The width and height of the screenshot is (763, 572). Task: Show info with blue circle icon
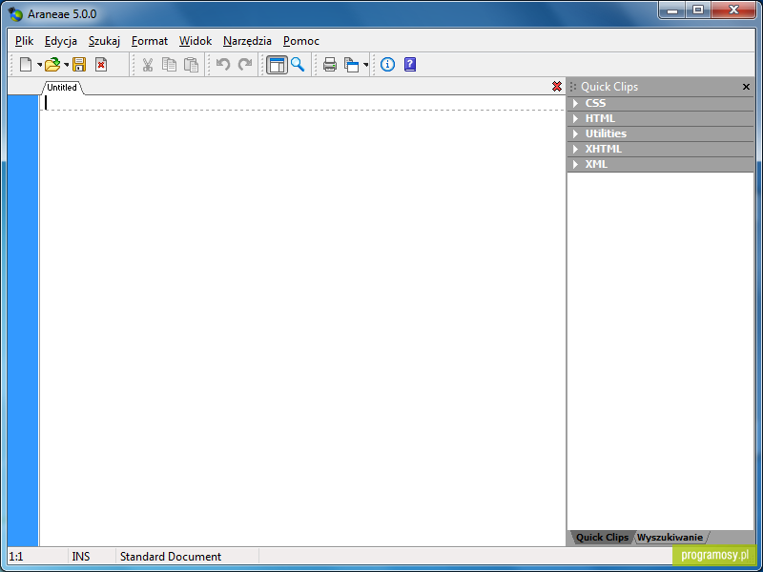388,64
